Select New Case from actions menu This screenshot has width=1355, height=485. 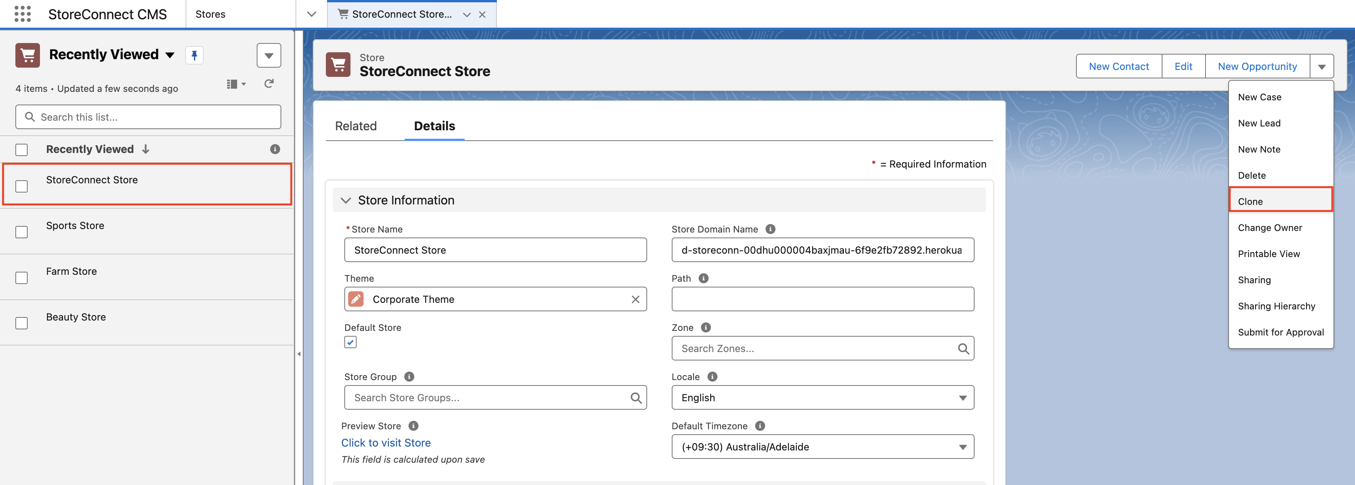(1281, 97)
